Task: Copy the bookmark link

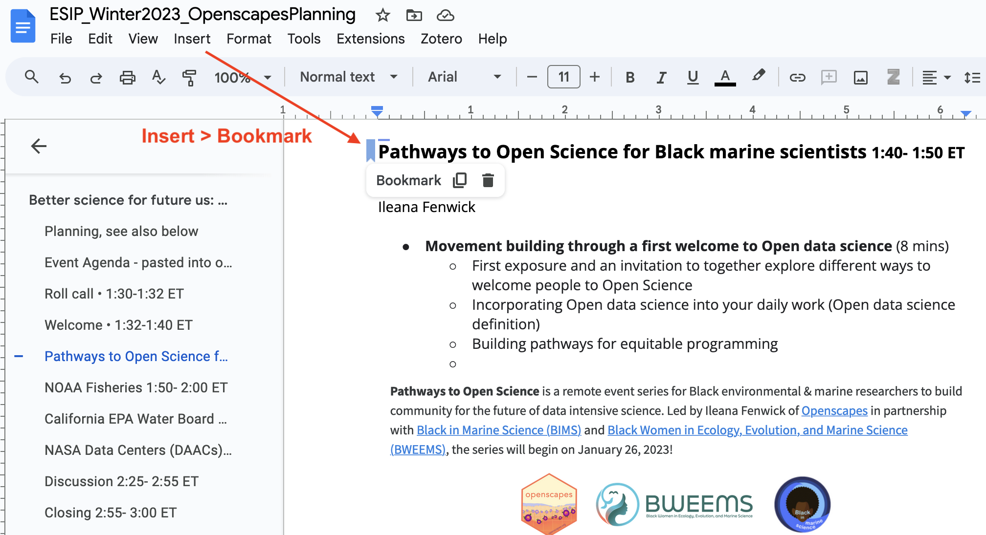Action: click(x=459, y=180)
